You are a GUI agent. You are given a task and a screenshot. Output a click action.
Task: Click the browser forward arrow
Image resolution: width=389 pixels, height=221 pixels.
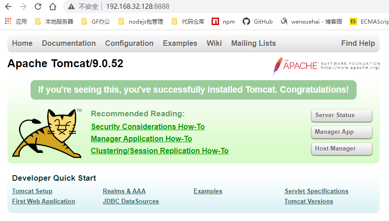click(23, 6)
